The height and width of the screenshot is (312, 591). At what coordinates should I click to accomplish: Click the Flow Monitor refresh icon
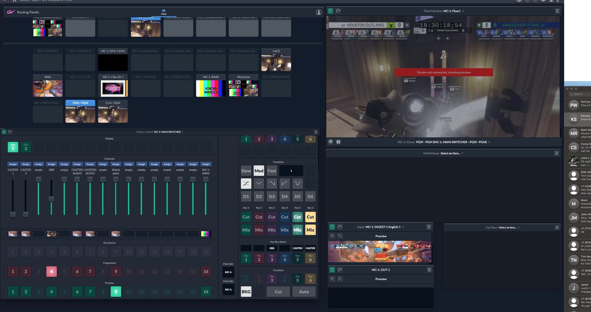point(338,11)
